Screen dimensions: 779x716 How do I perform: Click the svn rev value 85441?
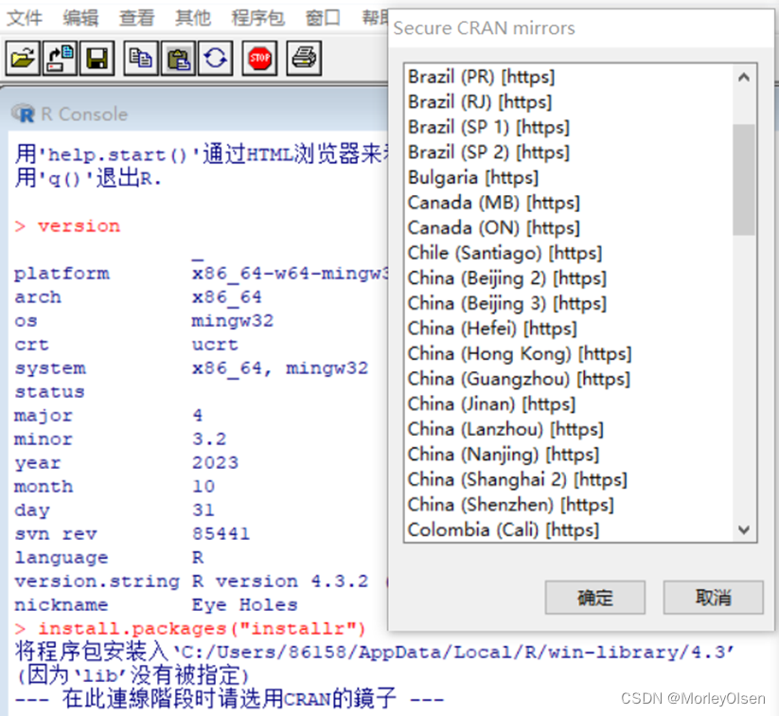click(221, 534)
